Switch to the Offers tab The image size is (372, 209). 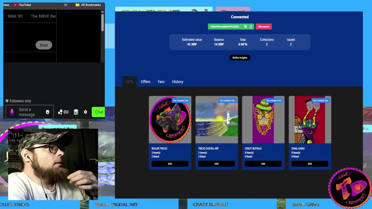click(146, 82)
